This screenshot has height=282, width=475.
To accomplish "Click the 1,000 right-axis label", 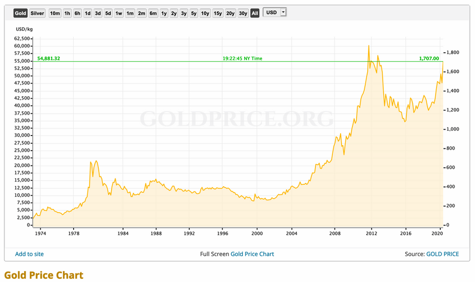I will click(453, 129).
